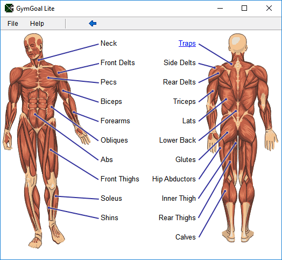Click the blue back arrow icon

tap(93, 23)
